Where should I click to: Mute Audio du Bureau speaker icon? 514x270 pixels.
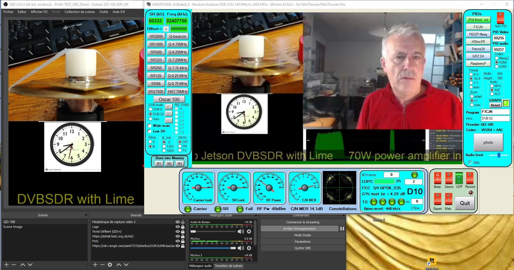pyautogui.click(x=241, y=231)
